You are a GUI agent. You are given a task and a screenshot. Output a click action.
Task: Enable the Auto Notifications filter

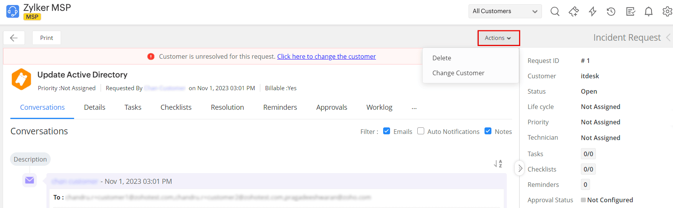pos(421,131)
